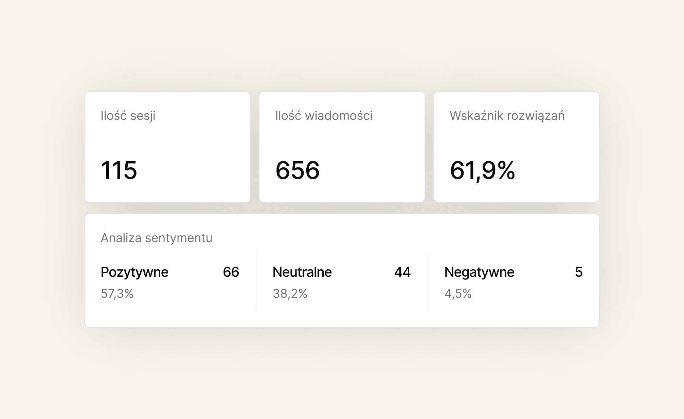Select the Neutralne count 44
The height and width of the screenshot is (419, 684).
point(402,272)
